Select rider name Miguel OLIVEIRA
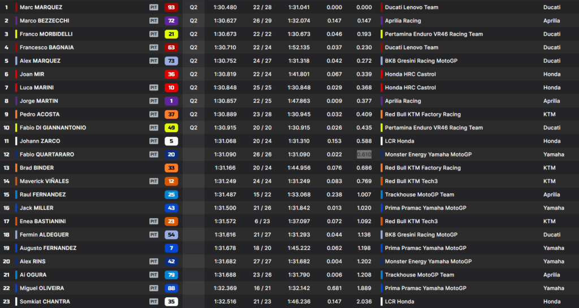Viewport: 579px width, 308px height. (x=42, y=288)
